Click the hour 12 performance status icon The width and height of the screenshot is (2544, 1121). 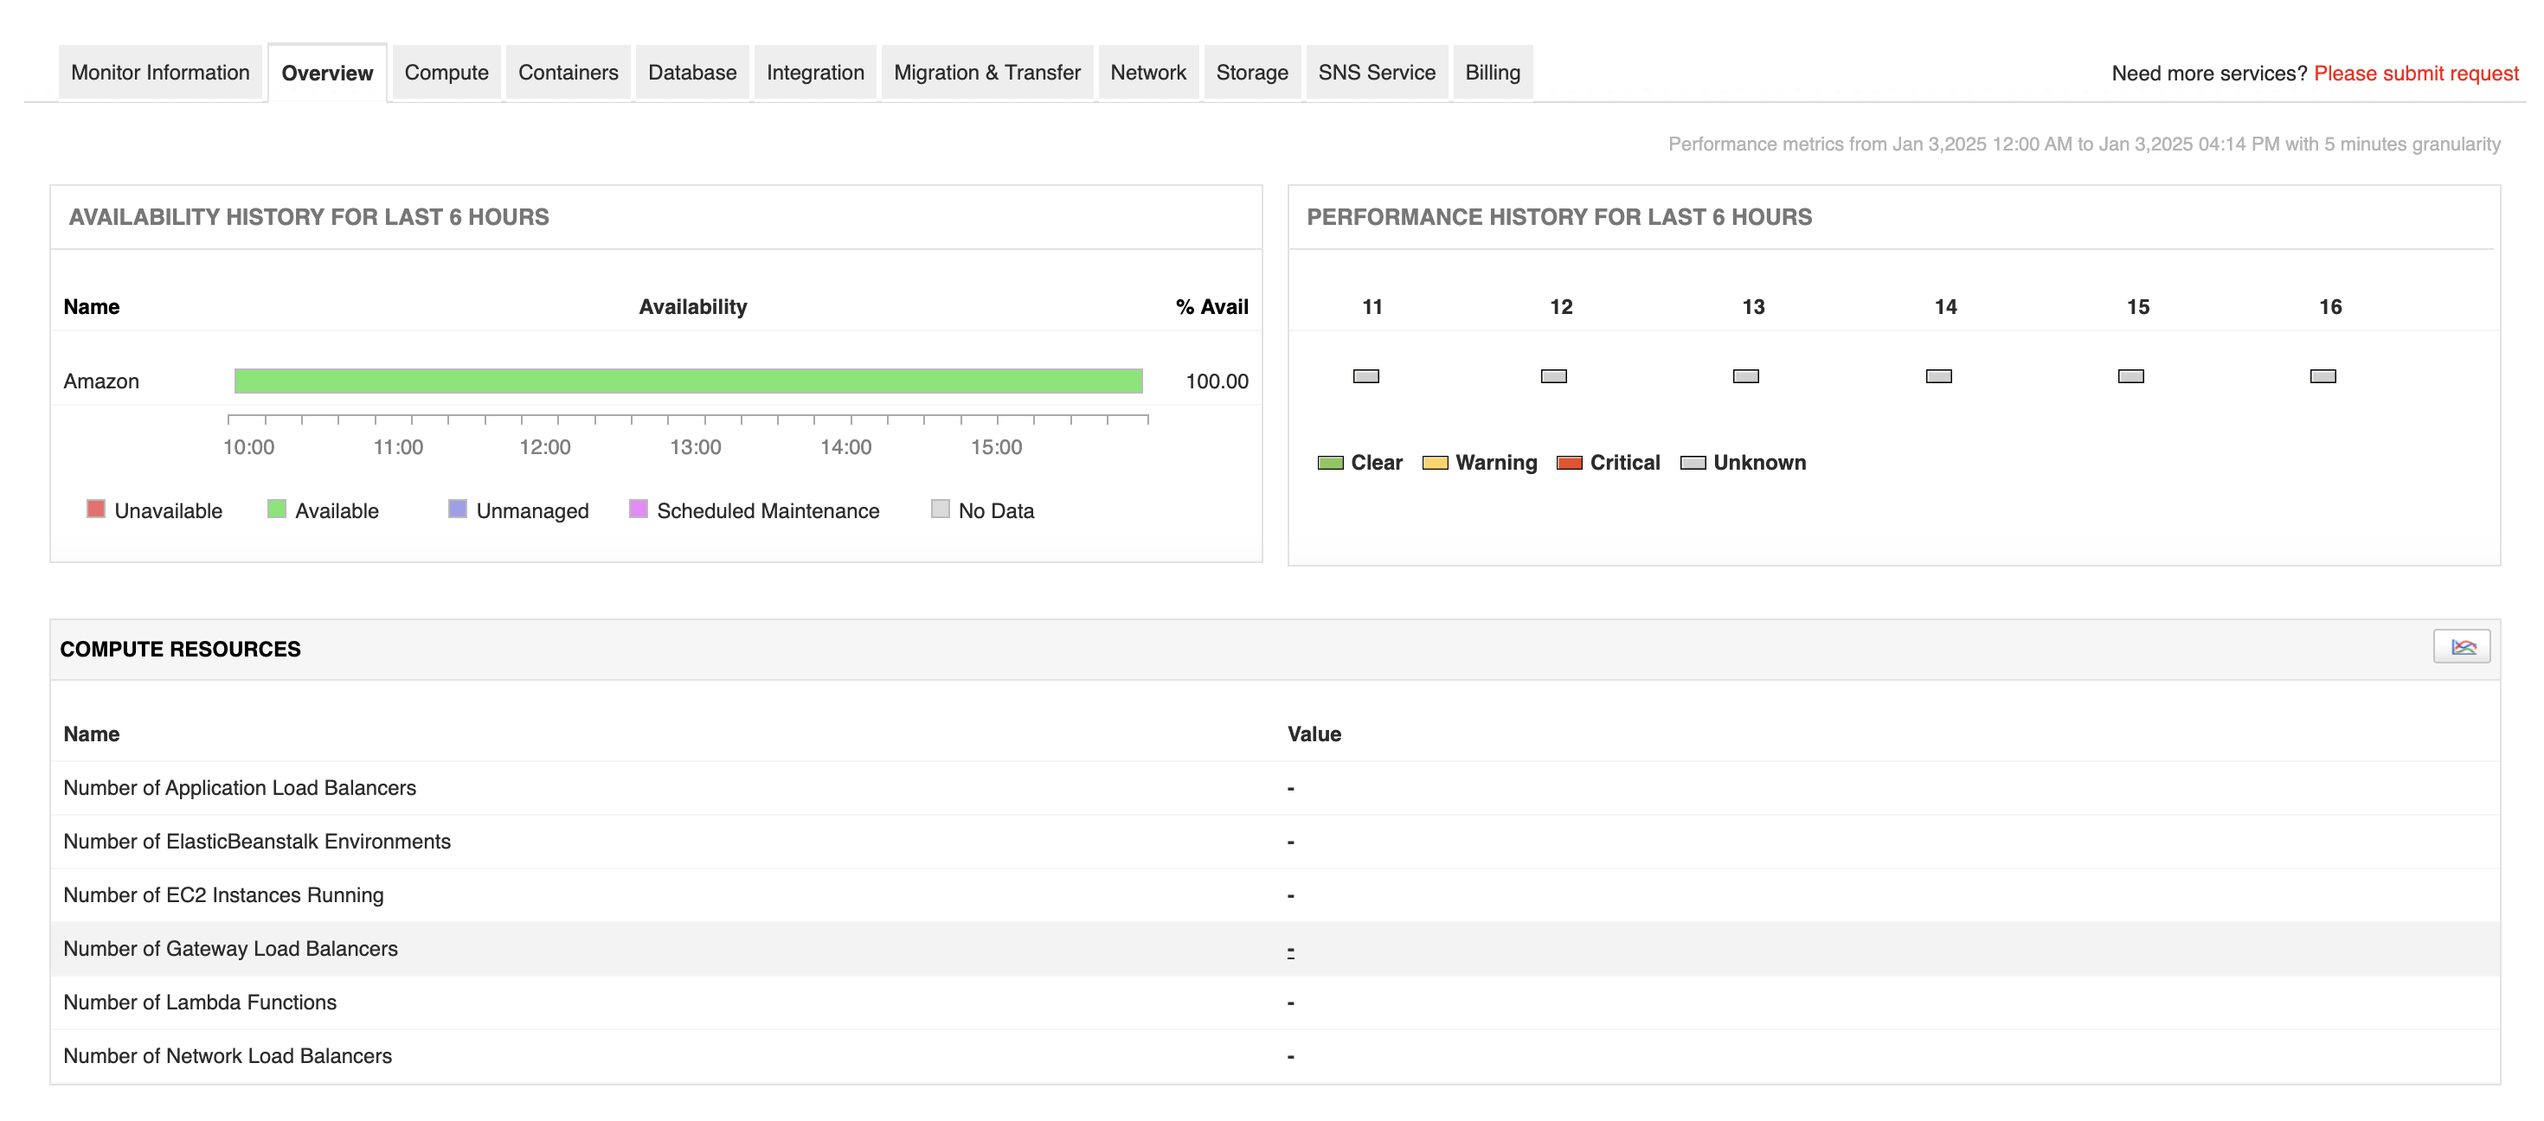click(1553, 376)
